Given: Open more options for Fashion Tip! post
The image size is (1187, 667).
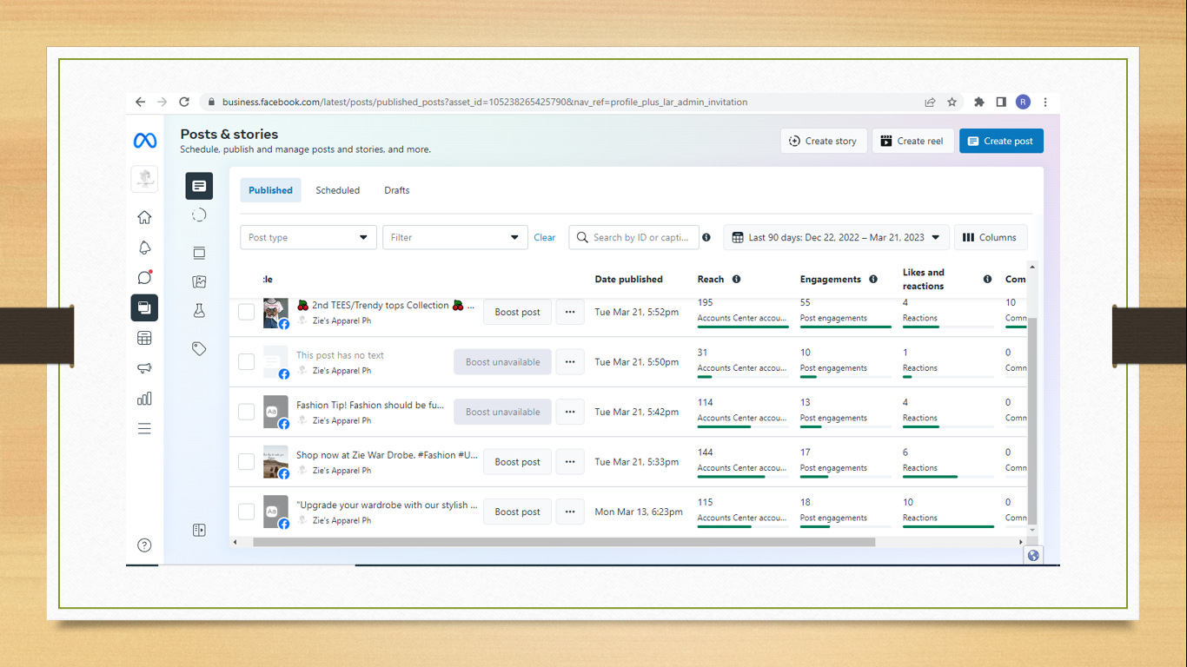Looking at the screenshot, I should point(570,412).
